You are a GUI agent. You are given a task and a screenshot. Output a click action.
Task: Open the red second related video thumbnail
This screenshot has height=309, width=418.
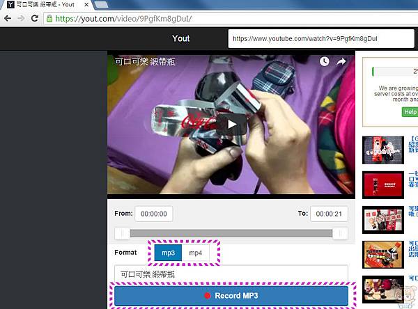coord(383,185)
